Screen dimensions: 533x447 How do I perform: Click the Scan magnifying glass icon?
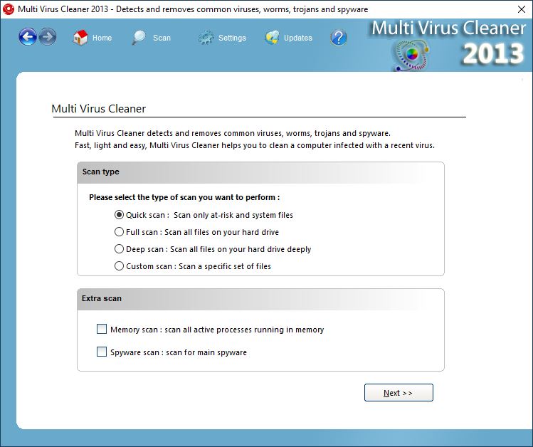pyautogui.click(x=139, y=38)
